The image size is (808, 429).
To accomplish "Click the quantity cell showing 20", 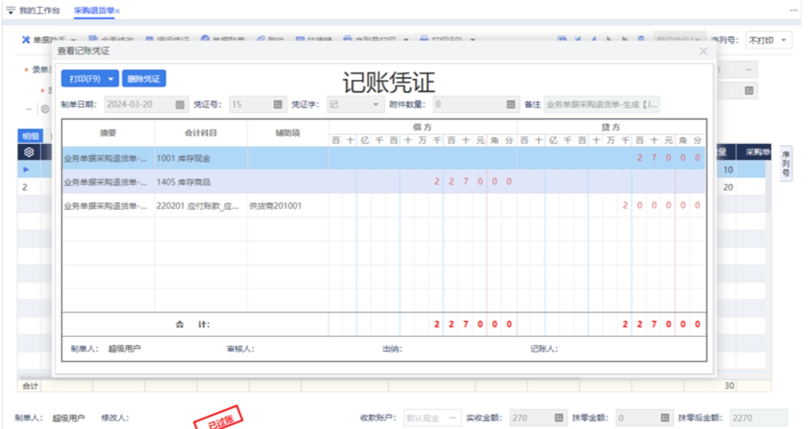I will pos(728,187).
